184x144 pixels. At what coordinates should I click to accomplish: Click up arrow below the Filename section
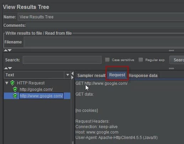(x=6, y=50)
